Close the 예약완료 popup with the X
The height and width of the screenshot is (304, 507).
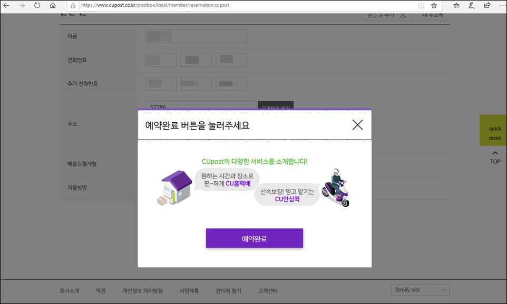click(x=357, y=125)
